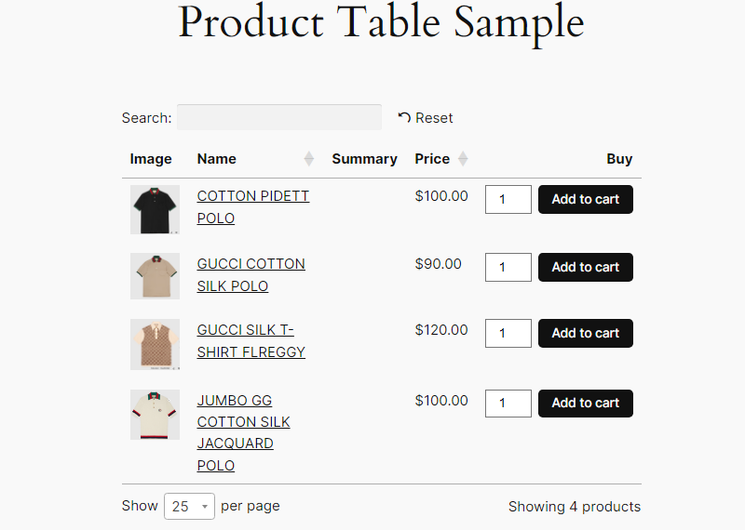The image size is (745, 530).
Task: Sort the table by Name column arrows
Action: click(309, 158)
